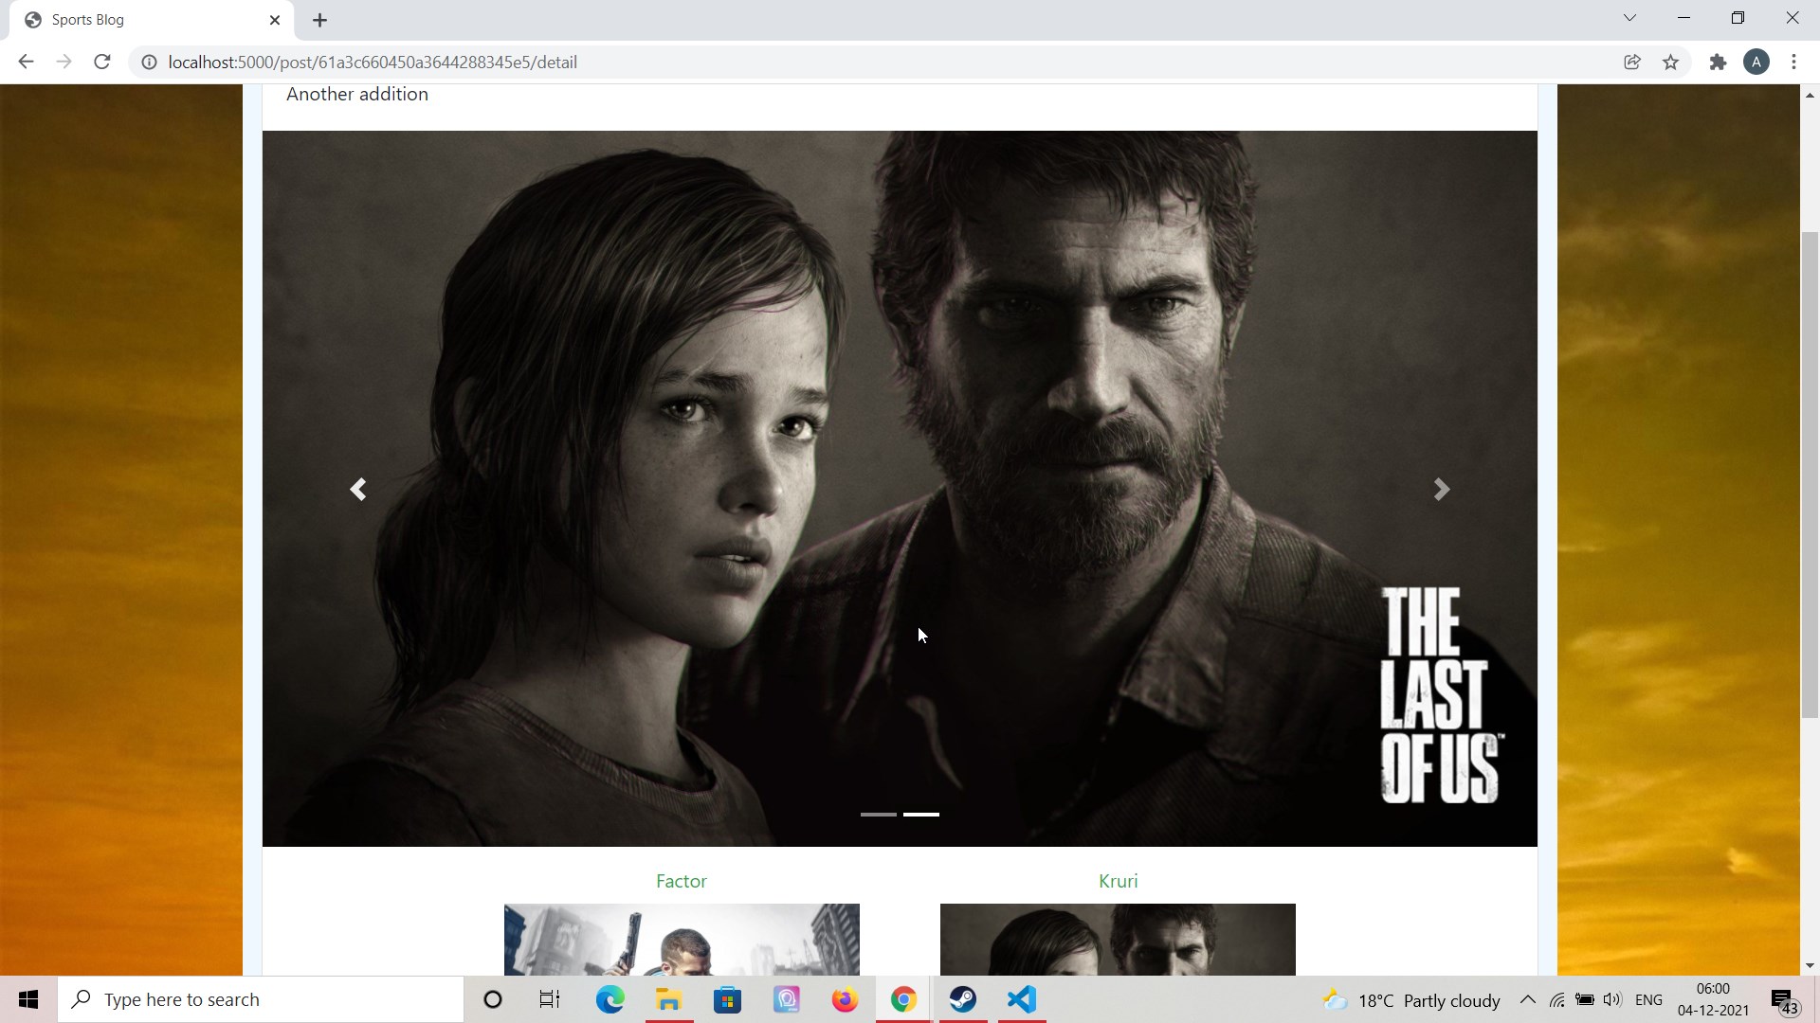
Task: Open the Chrome extensions puzzle icon
Action: tap(1718, 63)
